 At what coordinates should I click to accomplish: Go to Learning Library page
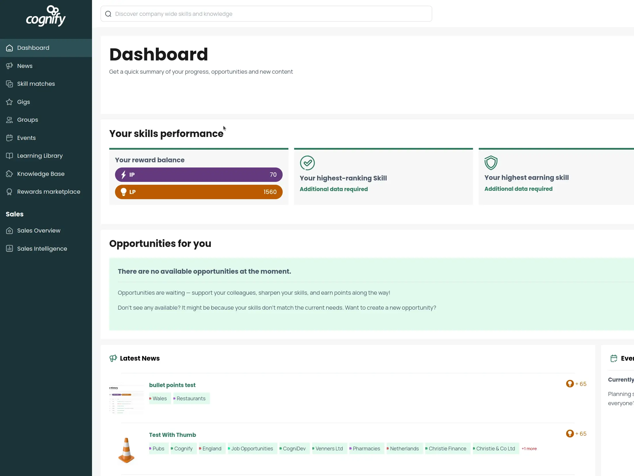coord(40,156)
